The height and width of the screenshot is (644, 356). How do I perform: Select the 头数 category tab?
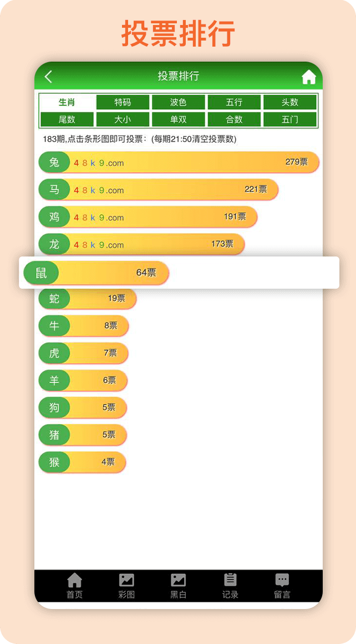(x=290, y=102)
